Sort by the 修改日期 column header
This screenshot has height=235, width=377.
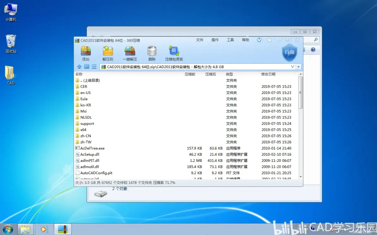point(268,74)
